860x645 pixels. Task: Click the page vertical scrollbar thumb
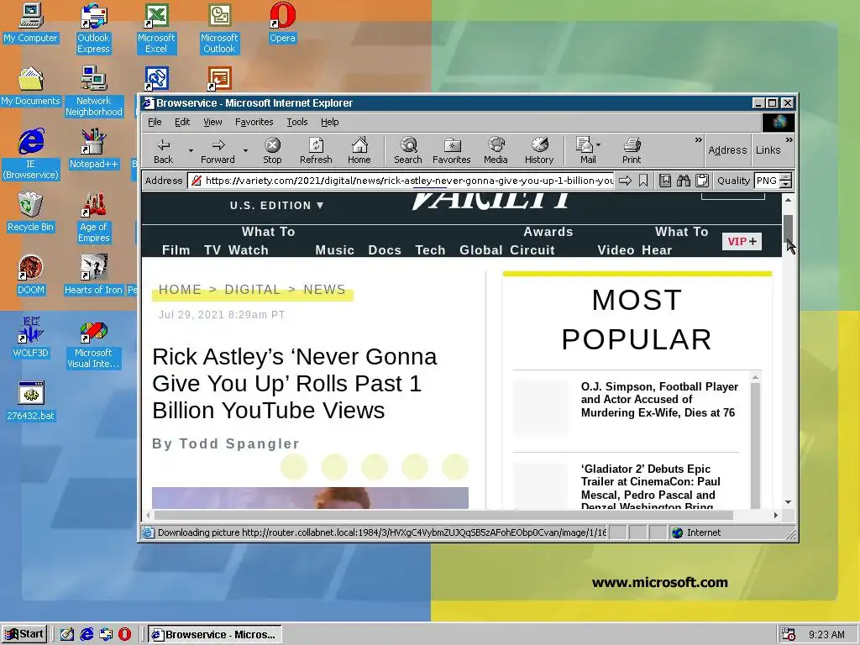coord(788,230)
